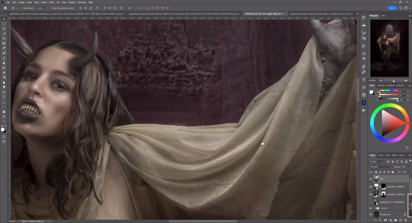This screenshot has height=223, width=412.
Task: Open the Image menu
Action: pos(21,2)
